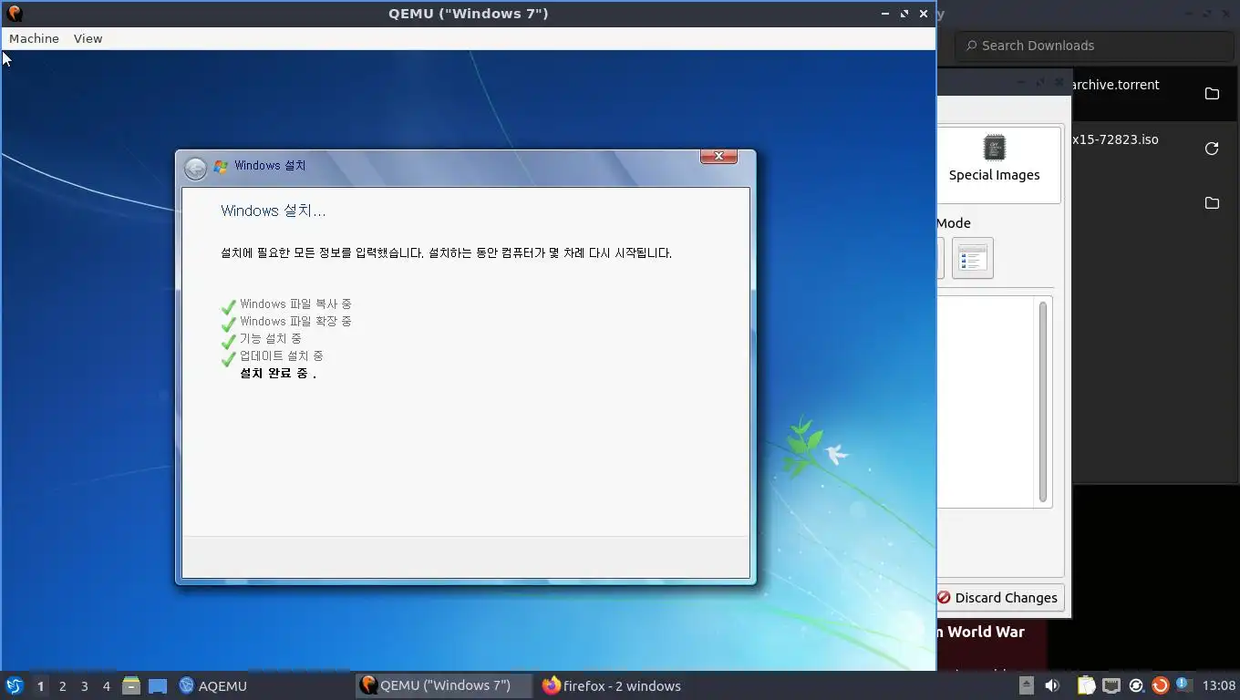Open containing folder for third download entry
Viewport: 1240px width, 700px height.
pos(1212,203)
